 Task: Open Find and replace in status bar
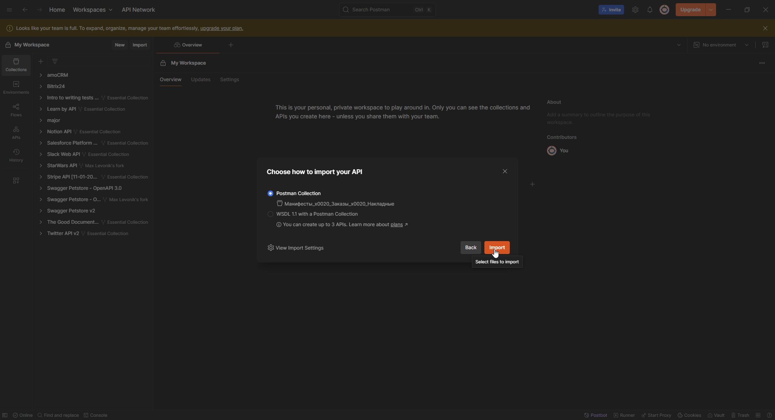58,415
